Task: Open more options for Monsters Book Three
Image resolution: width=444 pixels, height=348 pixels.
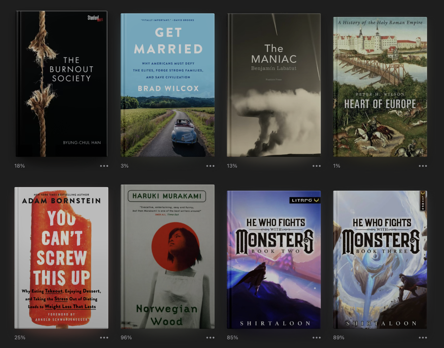Action: (x=423, y=337)
